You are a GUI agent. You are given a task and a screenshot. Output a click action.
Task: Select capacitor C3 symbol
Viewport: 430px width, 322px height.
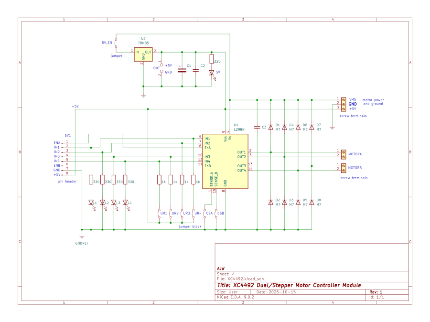click(x=257, y=127)
